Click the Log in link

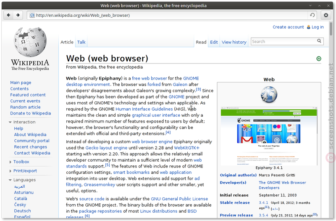318,27
